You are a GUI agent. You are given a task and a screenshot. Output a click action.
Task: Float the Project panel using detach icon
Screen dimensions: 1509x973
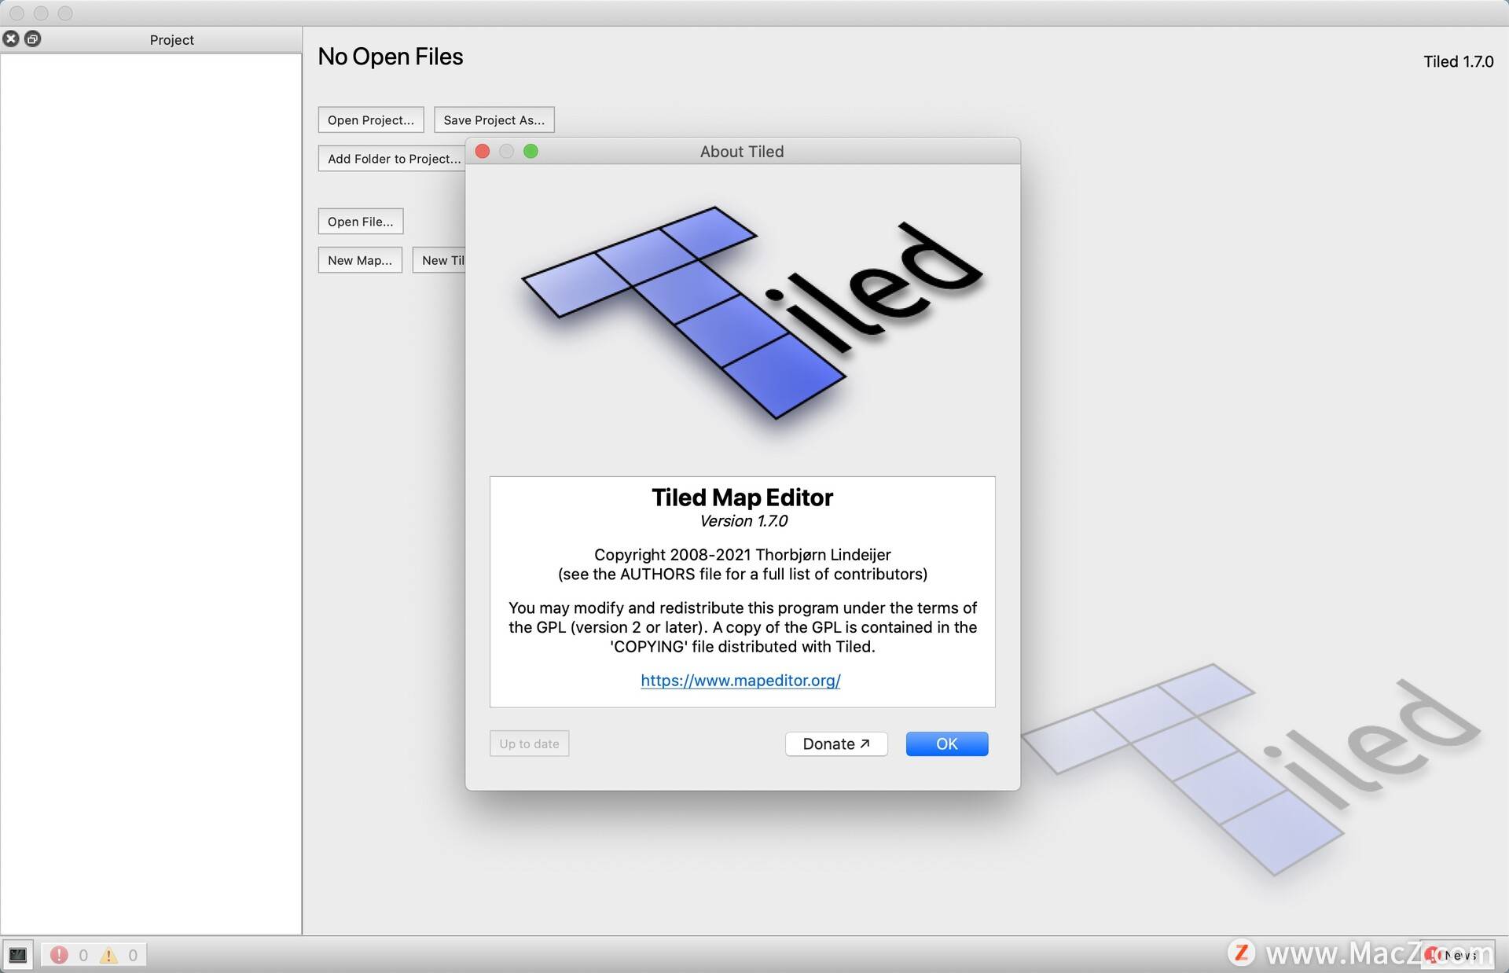(32, 39)
